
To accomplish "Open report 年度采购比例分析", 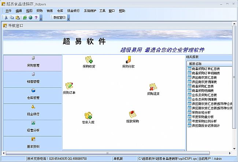I will (x=202, y=121).
